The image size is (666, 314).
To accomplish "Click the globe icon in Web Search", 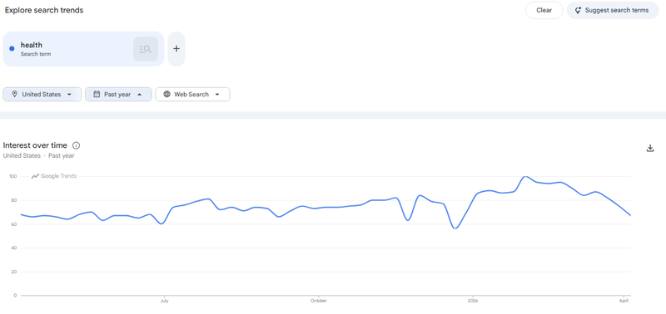I will (x=167, y=94).
